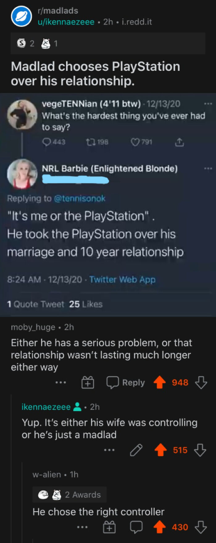Open options menu on w-alien's comment
Image resolution: width=216 pixels, height=543 pixels.
point(82,527)
